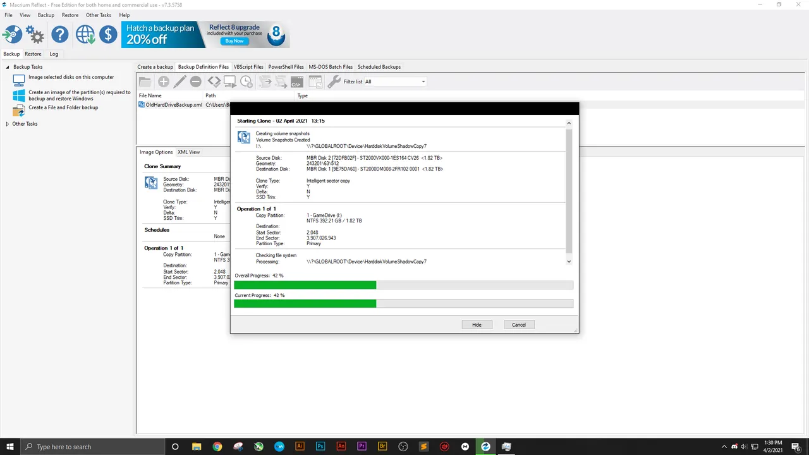
Task: Click the minus remove definition icon
Action: coord(196,82)
